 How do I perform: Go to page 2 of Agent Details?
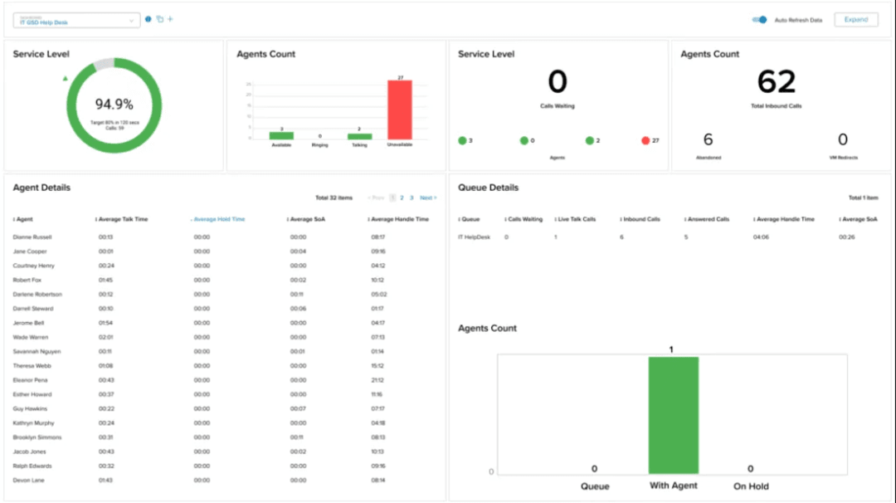pos(402,198)
